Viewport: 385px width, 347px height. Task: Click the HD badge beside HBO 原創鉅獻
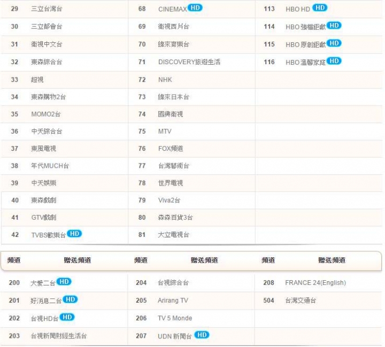click(334, 43)
